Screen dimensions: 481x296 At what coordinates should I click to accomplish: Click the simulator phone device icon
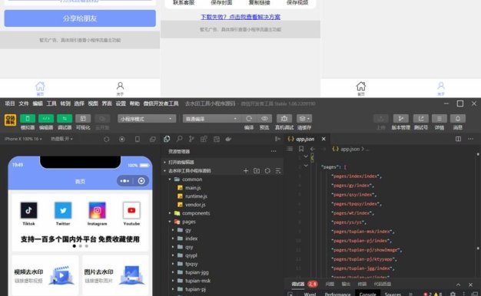point(137,139)
